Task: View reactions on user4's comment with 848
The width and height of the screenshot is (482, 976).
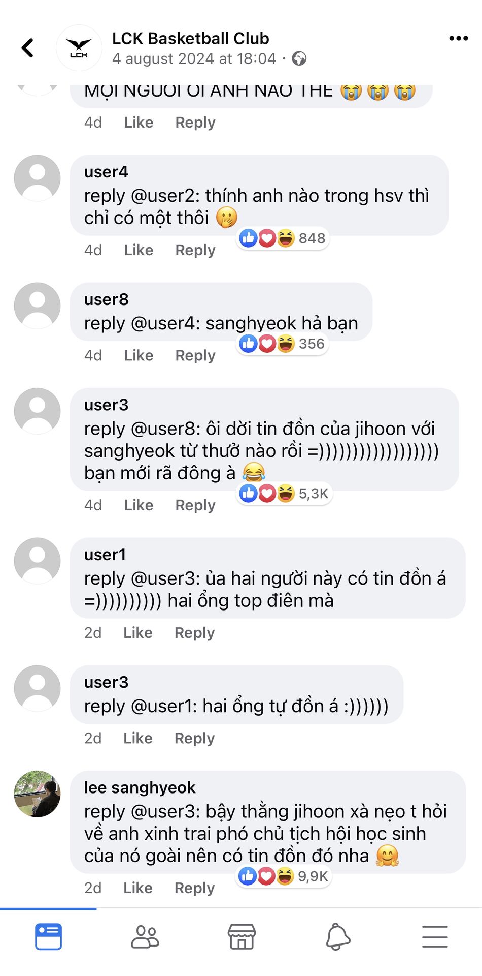Action: [283, 238]
